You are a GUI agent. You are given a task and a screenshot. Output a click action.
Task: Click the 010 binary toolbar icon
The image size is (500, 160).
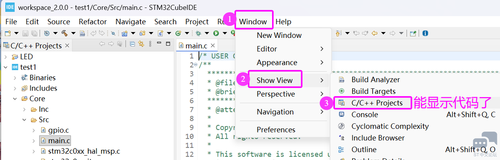[82, 33]
